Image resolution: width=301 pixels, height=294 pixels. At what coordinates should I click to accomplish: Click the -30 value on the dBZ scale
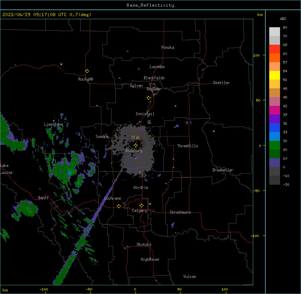point(286,184)
